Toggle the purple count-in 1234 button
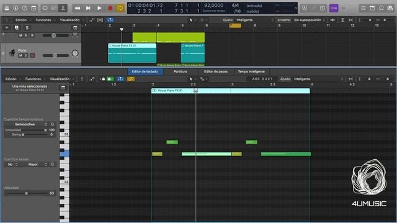Screen dimensions: 397x223 pos(334,8)
